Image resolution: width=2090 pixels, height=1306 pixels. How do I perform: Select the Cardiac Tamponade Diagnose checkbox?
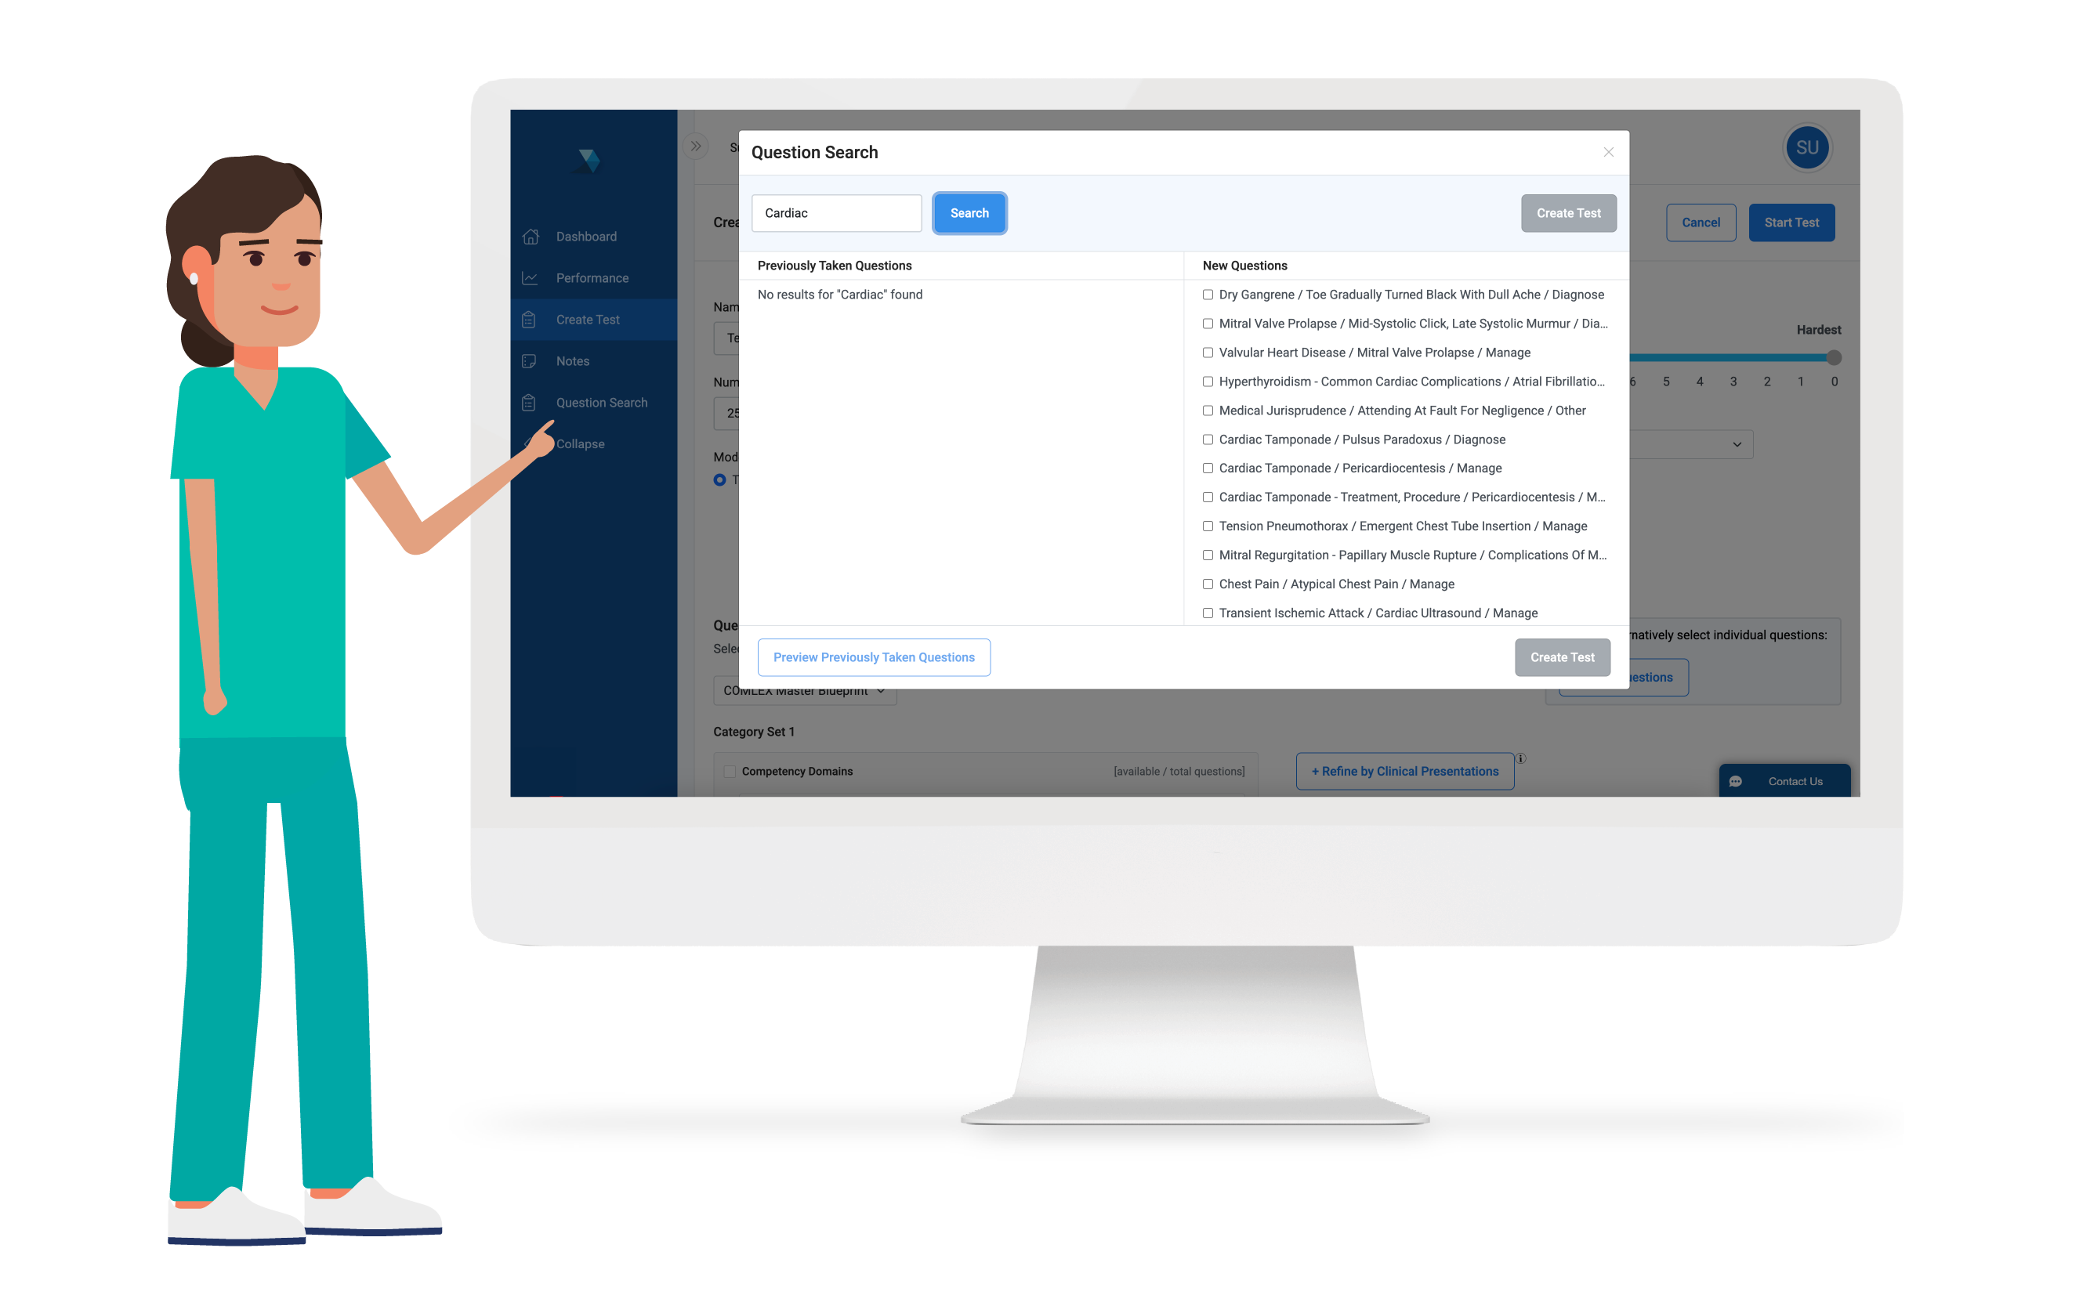pos(1207,440)
